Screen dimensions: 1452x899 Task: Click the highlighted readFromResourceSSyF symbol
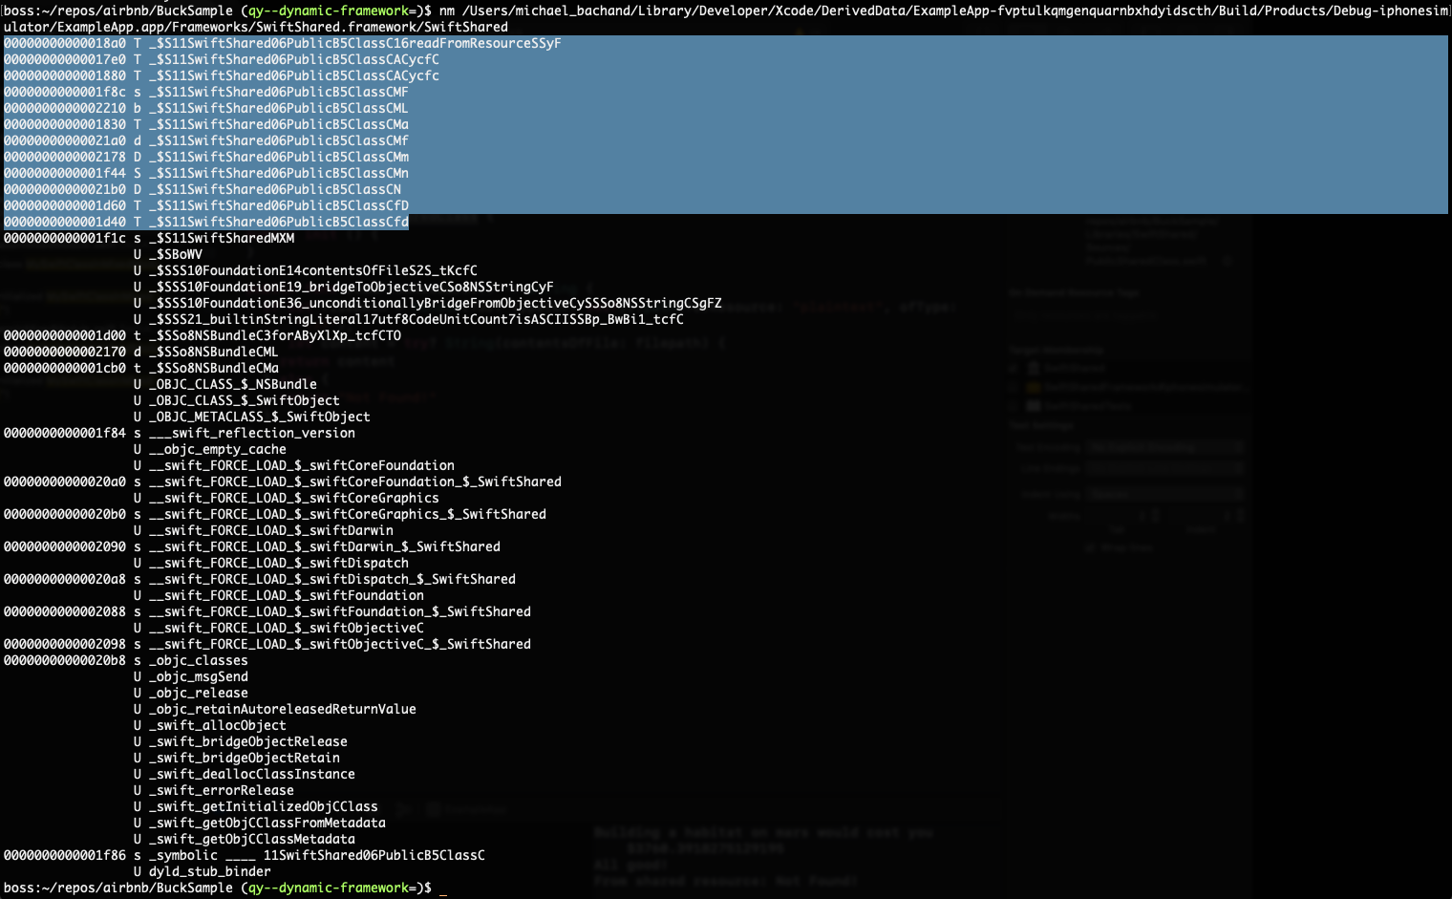point(355,43)
